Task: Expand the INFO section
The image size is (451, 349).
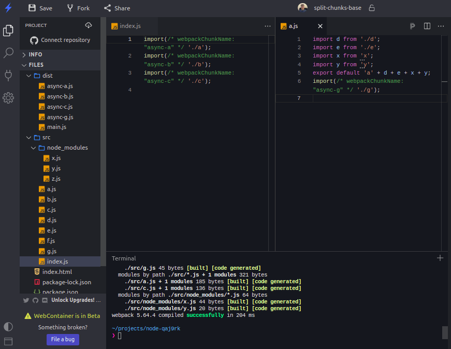Action: 35,54
